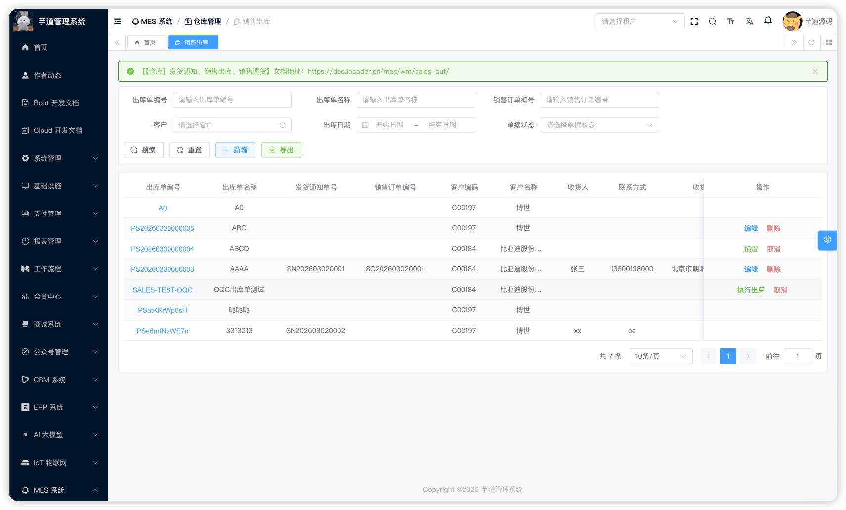The image size is (846, 510).
Task: Toggle the sidebar collapse hamburger icon
Action: 117,21
